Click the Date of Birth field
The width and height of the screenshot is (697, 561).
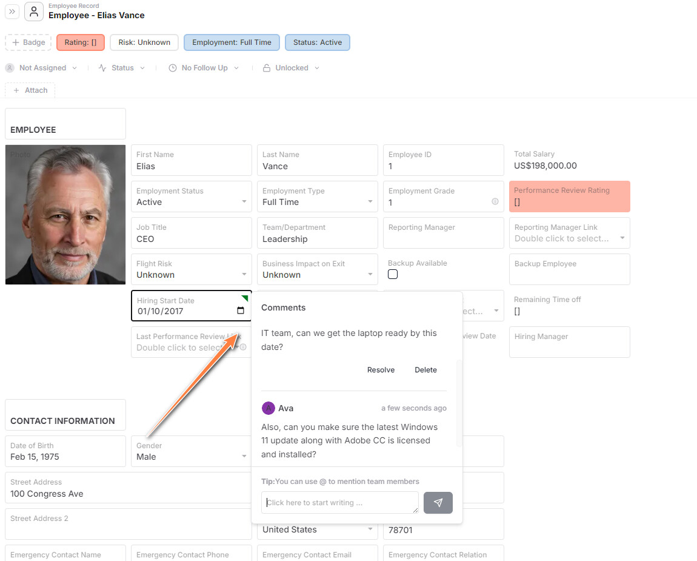(65, 452)
